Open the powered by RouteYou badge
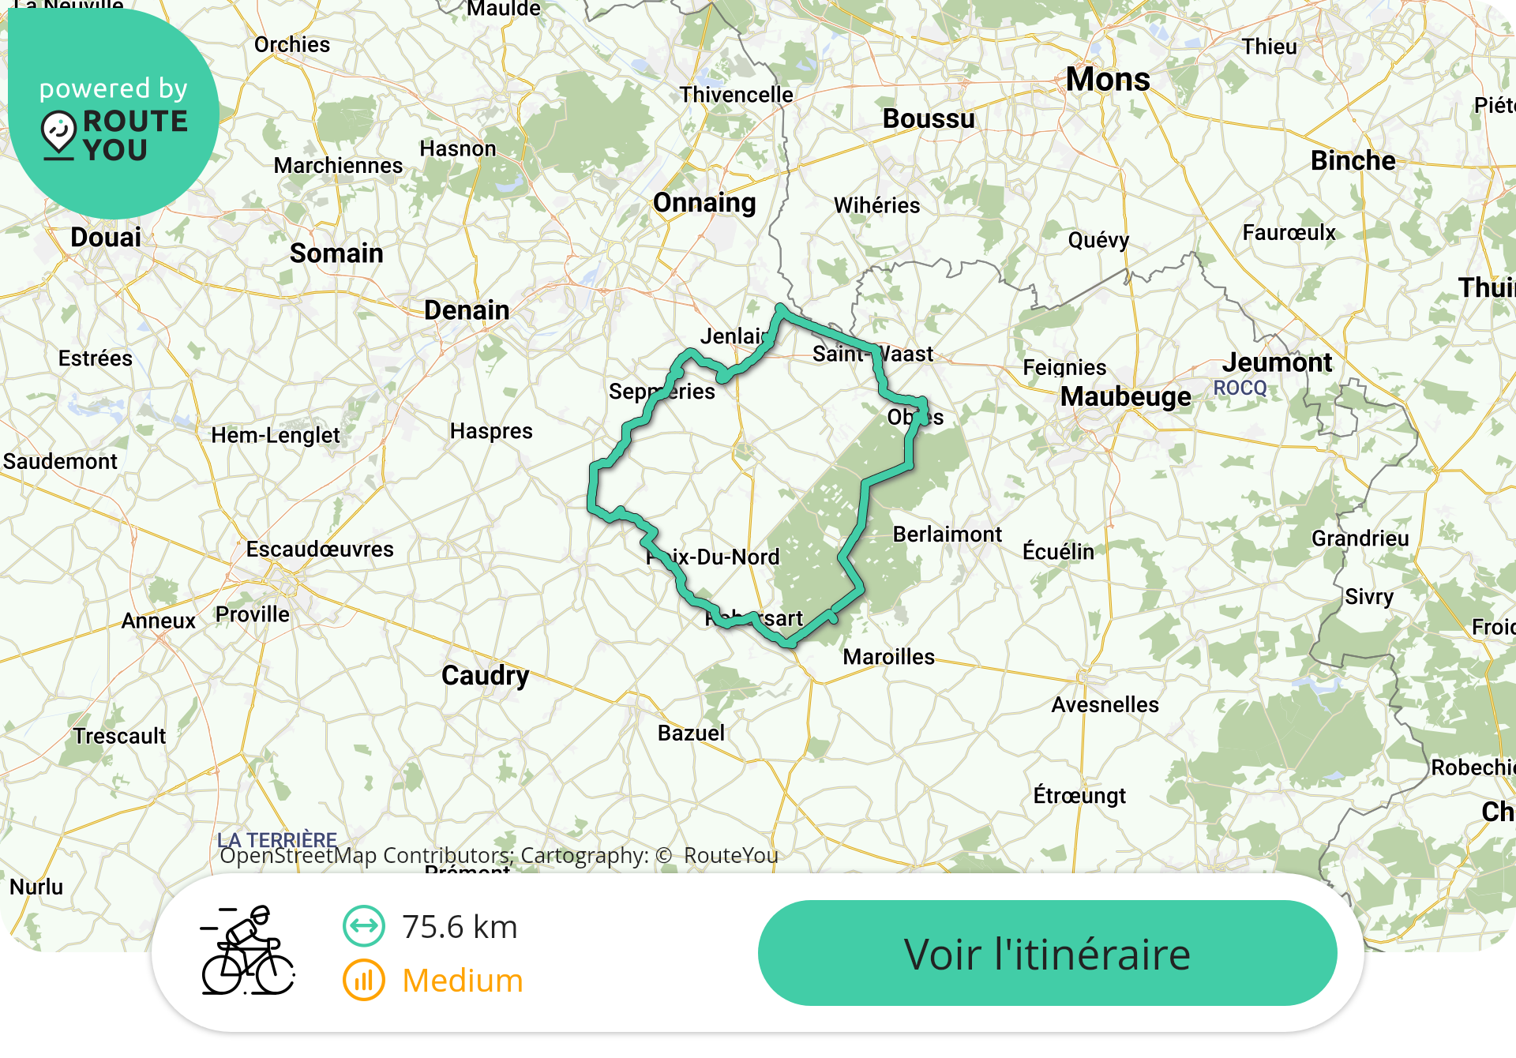Screen dimensions: 1516x1058 pos(113,113)
